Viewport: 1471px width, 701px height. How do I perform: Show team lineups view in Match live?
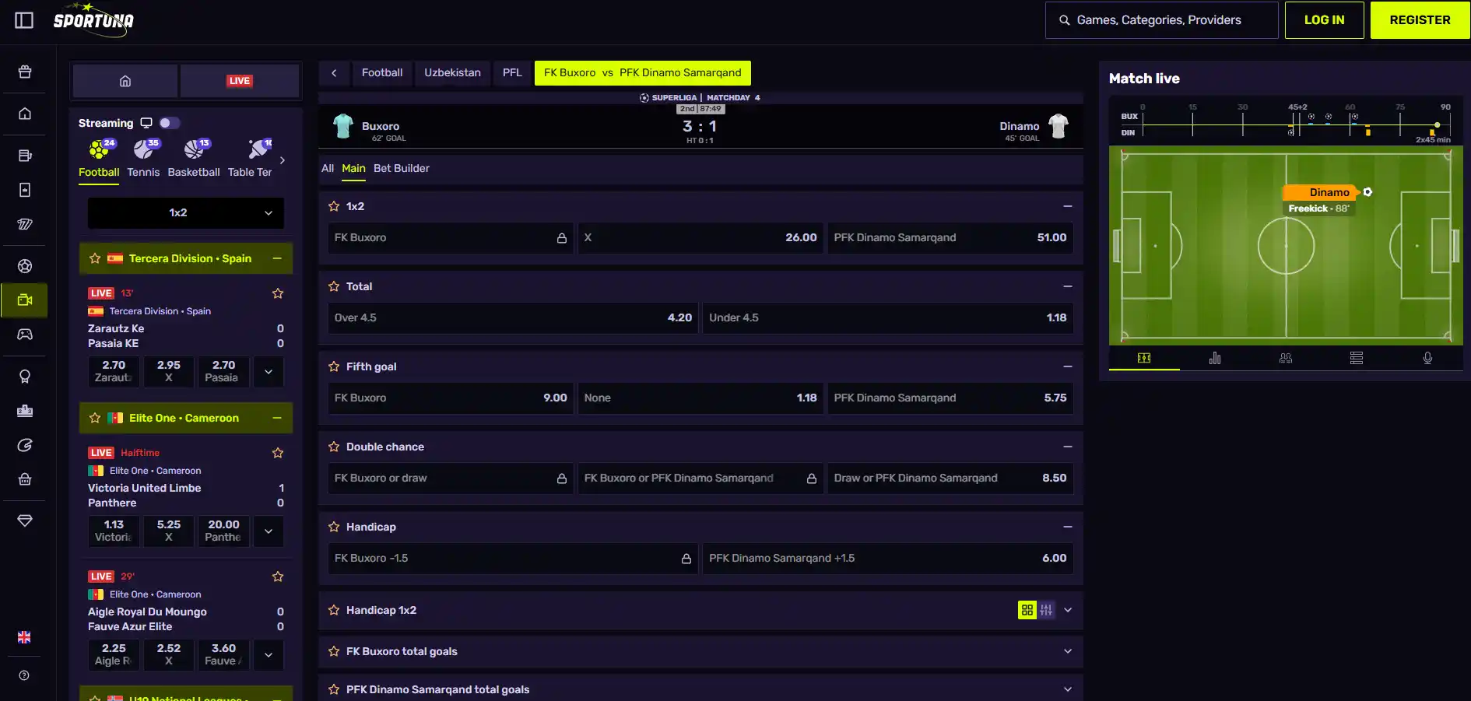1286,358
